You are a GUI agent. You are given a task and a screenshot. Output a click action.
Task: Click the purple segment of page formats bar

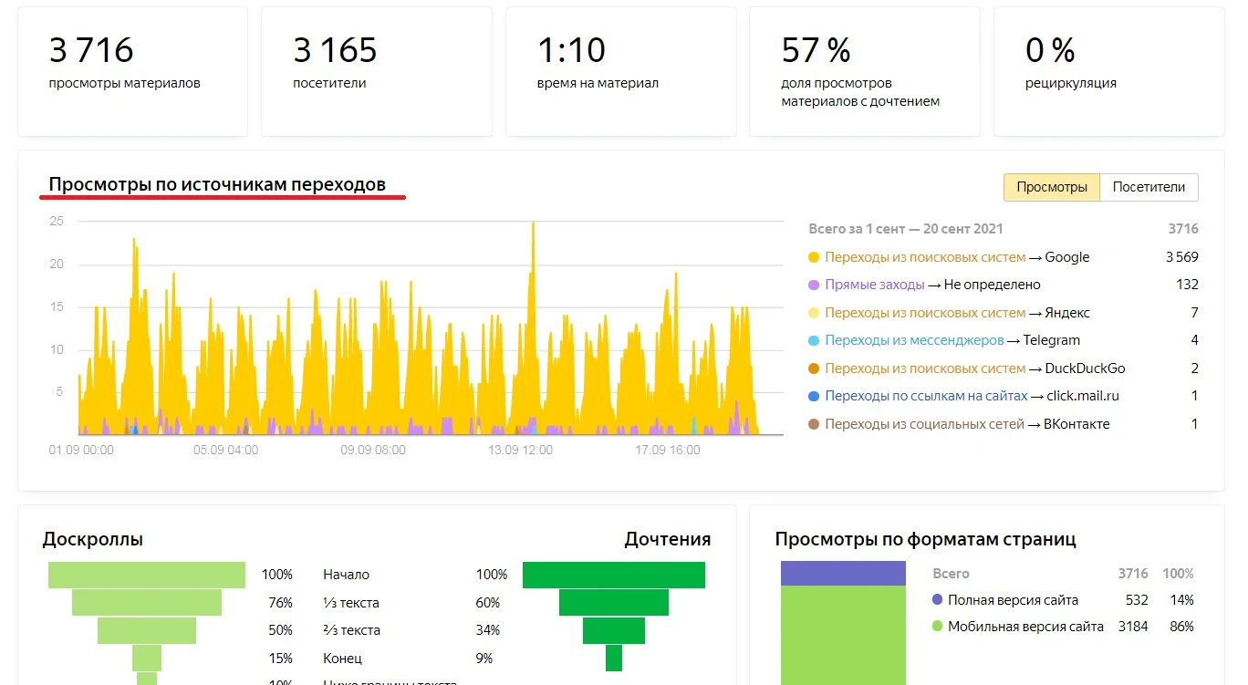point(843,574)
